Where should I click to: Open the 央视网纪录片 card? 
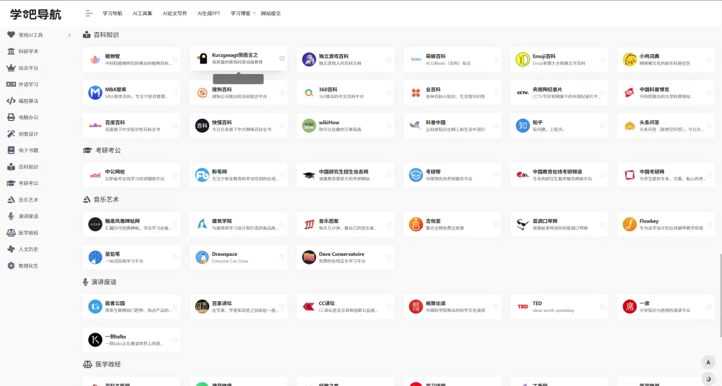pos(559,92)
